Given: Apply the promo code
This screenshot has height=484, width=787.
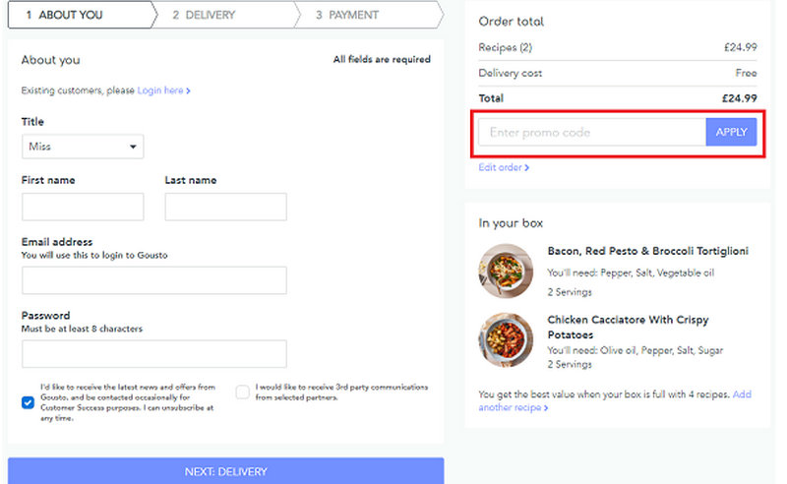Looking at the screenshot, I should point(731,133).
